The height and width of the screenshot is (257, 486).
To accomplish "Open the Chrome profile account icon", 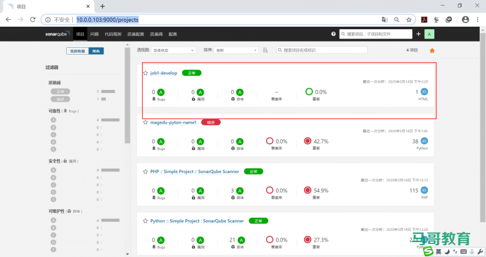I will pyautogui.click(x=465, y=19).
